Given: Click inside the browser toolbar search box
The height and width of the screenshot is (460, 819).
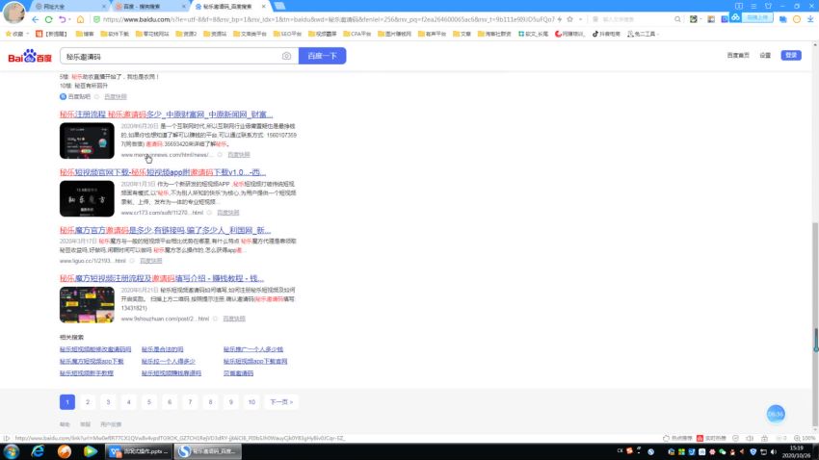Looking at the screenshot, I should [635, 19].
